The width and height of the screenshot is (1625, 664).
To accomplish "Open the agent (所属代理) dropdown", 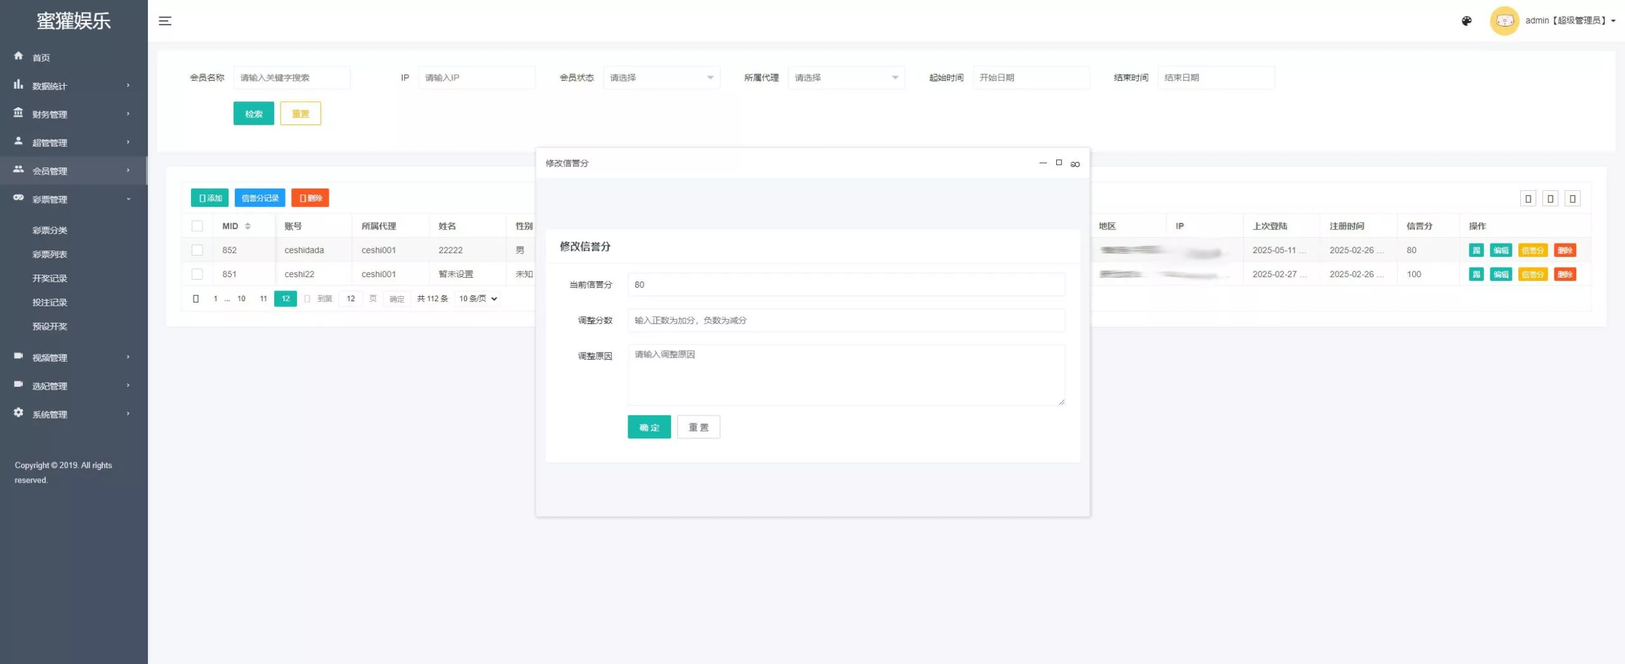I will [846, 77].
